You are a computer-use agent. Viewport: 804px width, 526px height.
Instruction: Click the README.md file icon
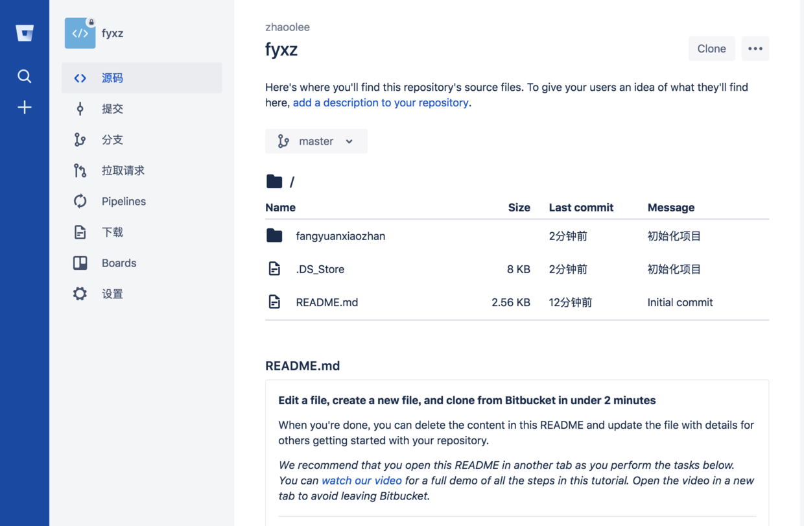point(274,302)
